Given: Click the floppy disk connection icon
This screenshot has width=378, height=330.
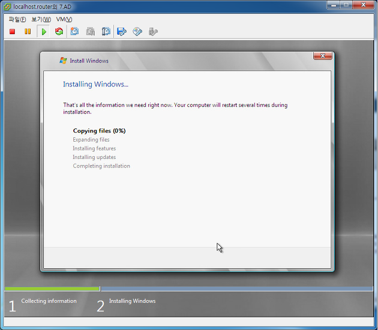Looking at the screenshot, I should tap(121, 32).
